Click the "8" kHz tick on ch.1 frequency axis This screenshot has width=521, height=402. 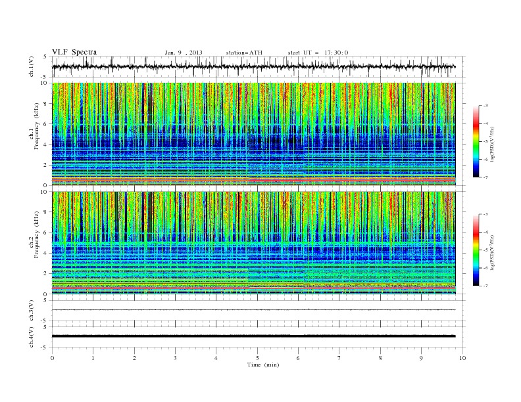[x=46, y=104]
